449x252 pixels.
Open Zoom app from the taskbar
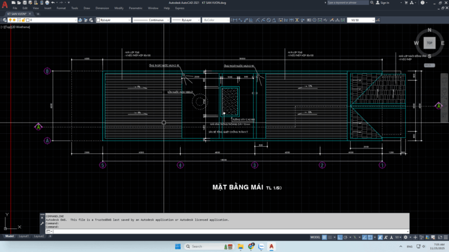260,246
